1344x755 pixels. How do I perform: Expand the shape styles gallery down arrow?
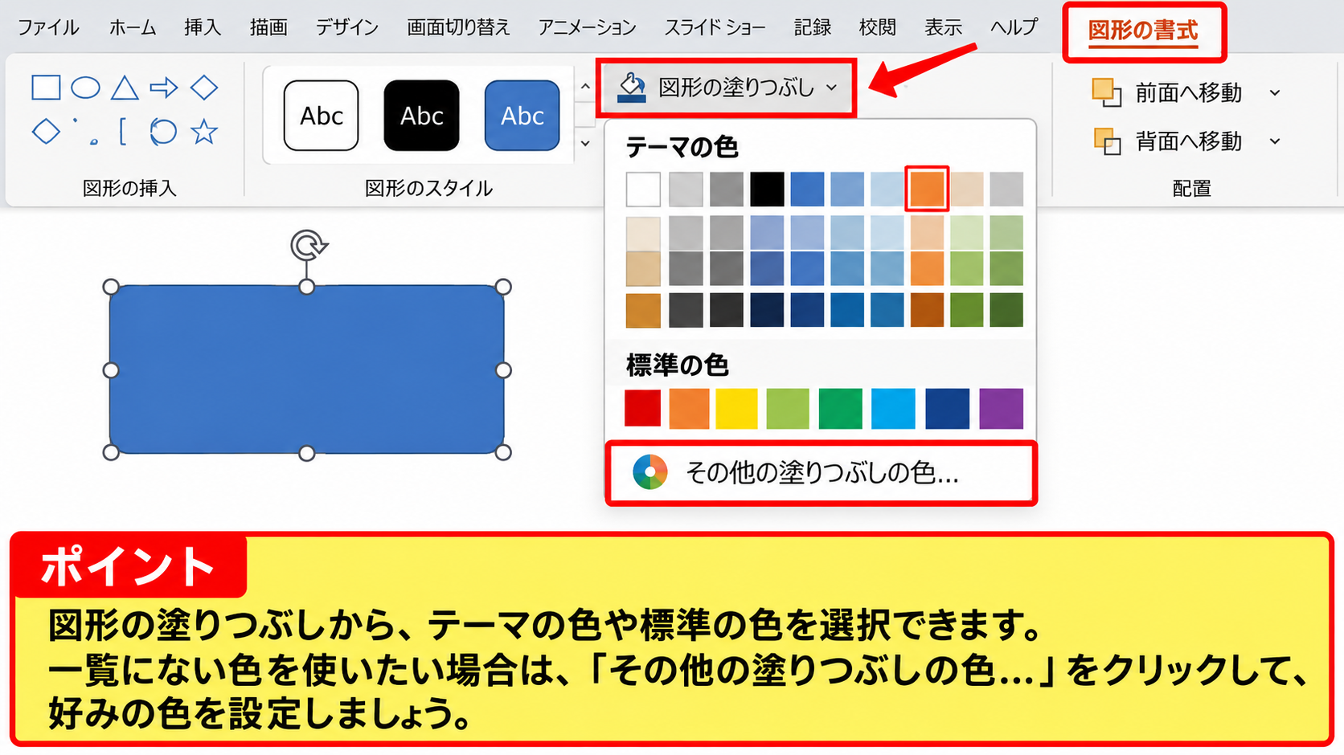tap(585, 144)
